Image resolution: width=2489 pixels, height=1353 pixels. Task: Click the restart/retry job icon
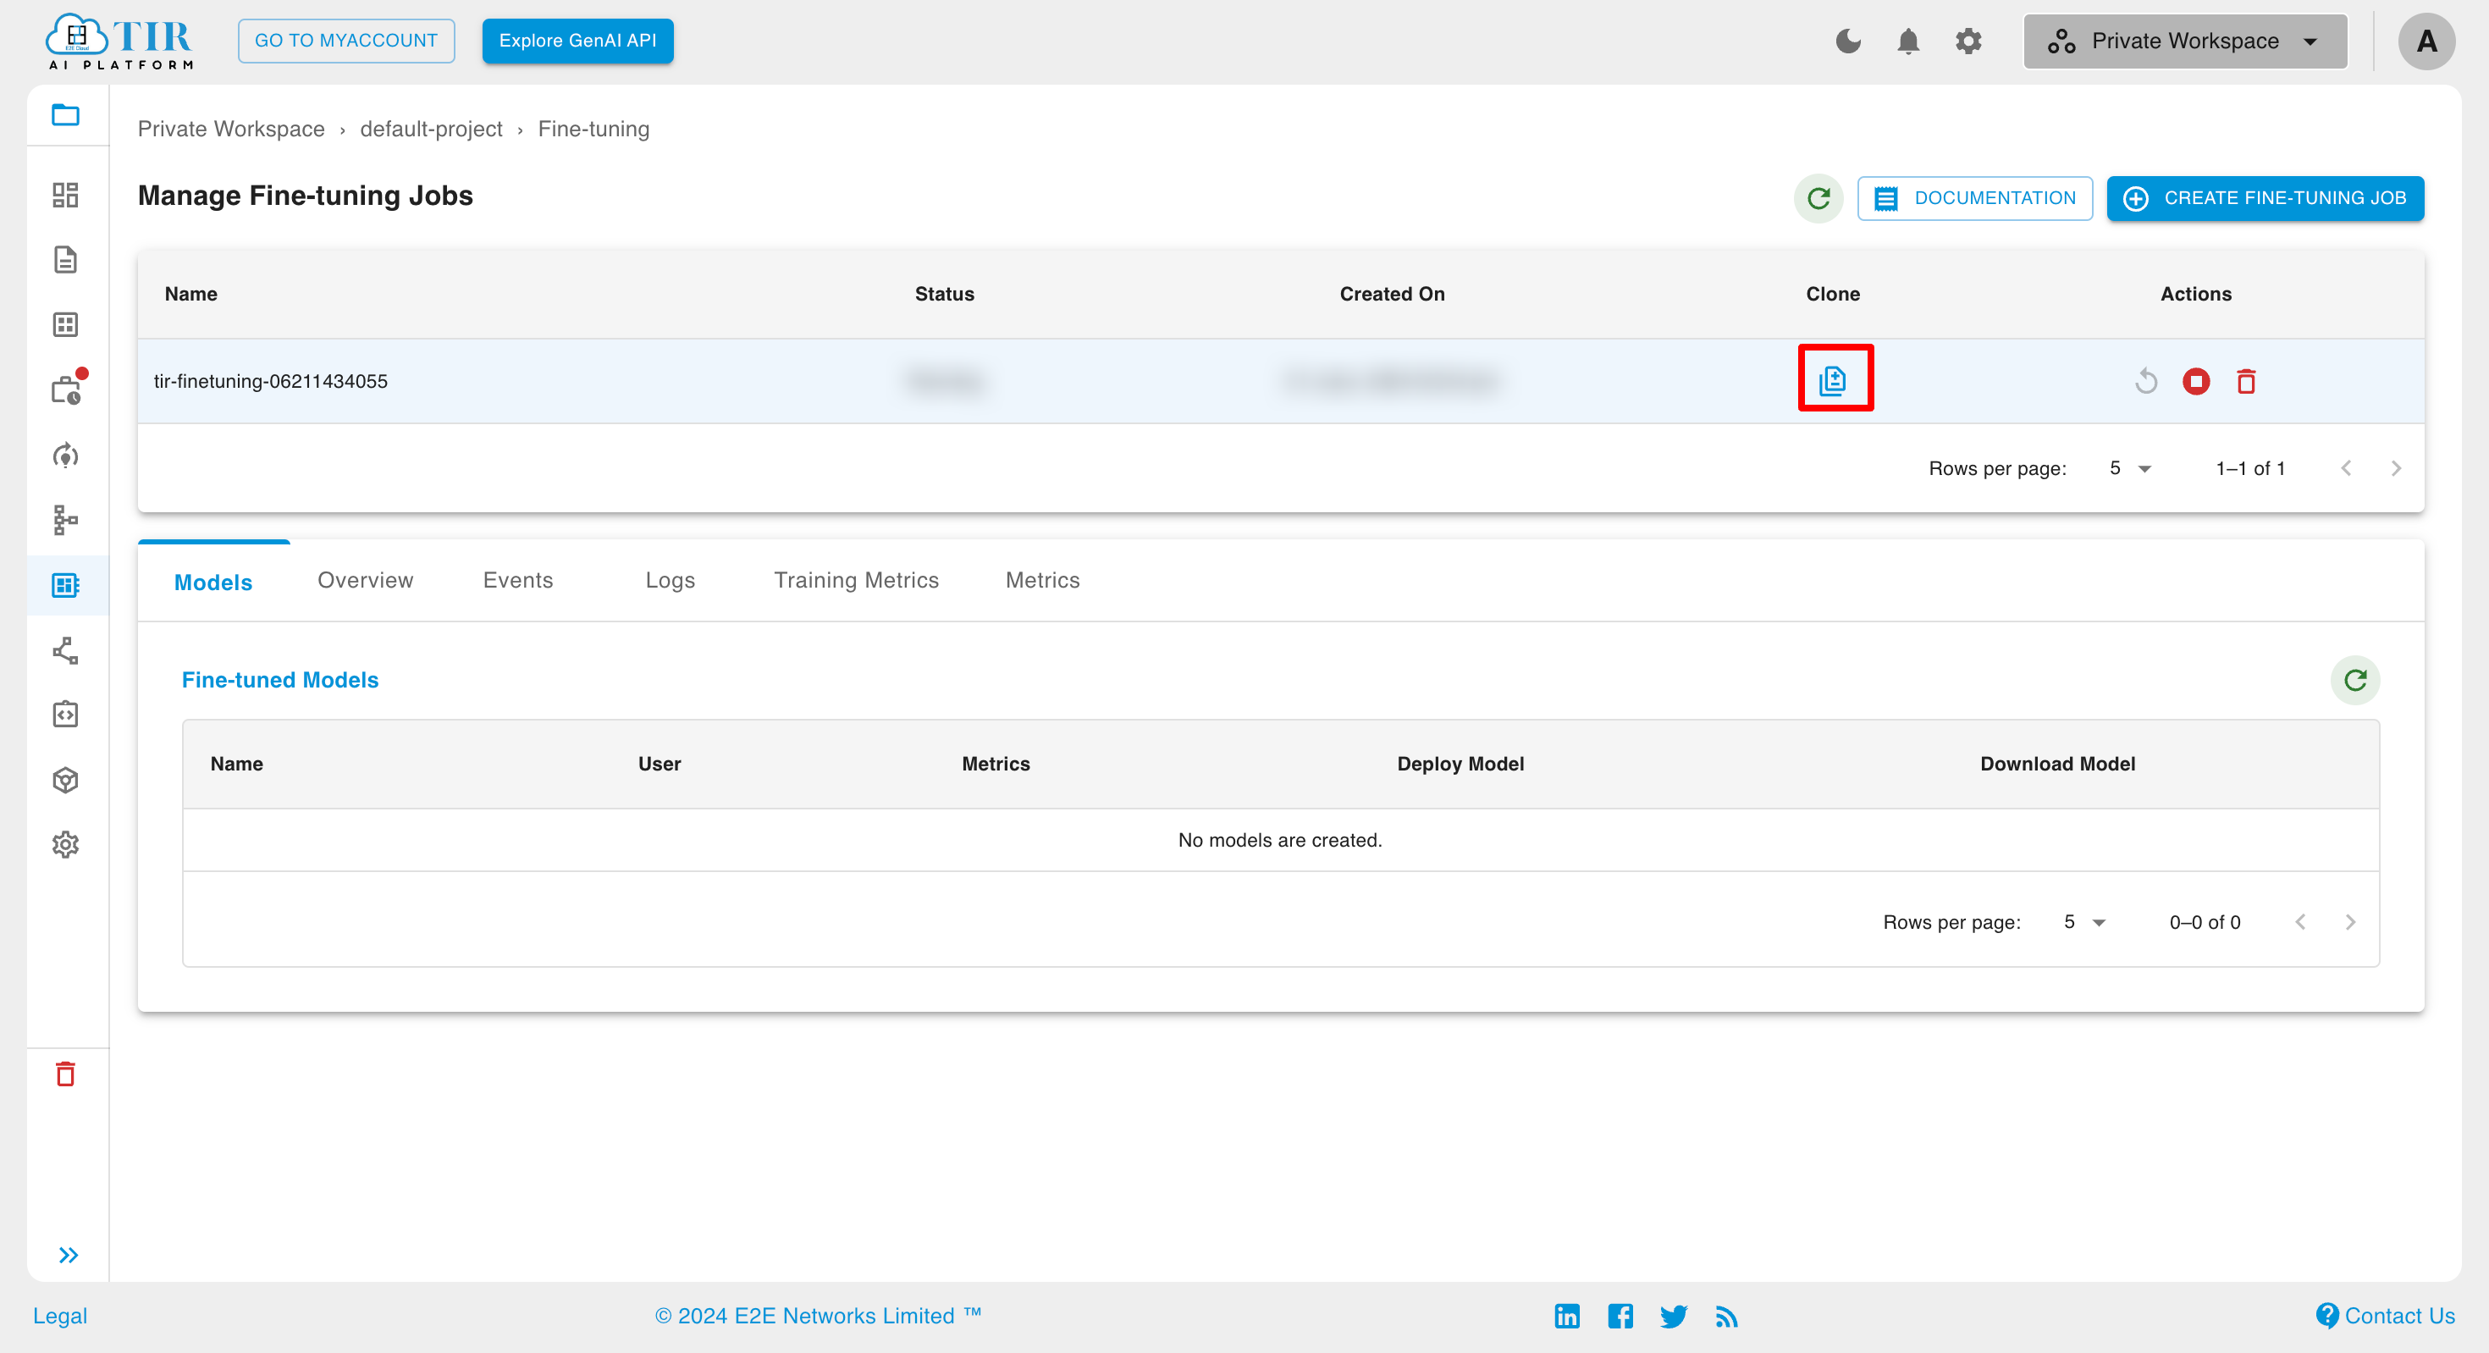(2148, 380)
